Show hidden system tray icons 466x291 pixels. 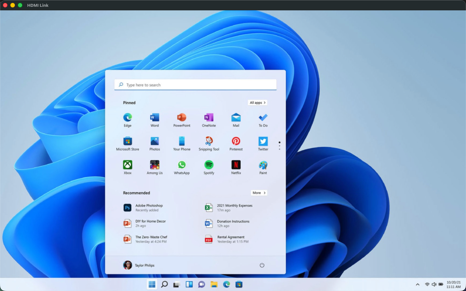[417, 285]
